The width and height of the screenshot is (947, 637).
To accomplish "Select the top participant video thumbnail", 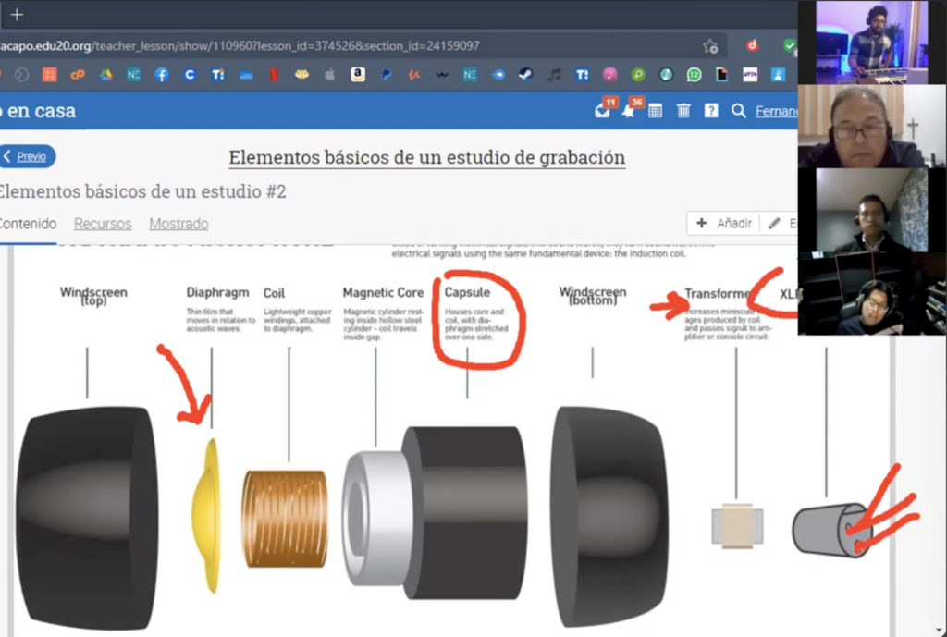I will pos(871,43).
